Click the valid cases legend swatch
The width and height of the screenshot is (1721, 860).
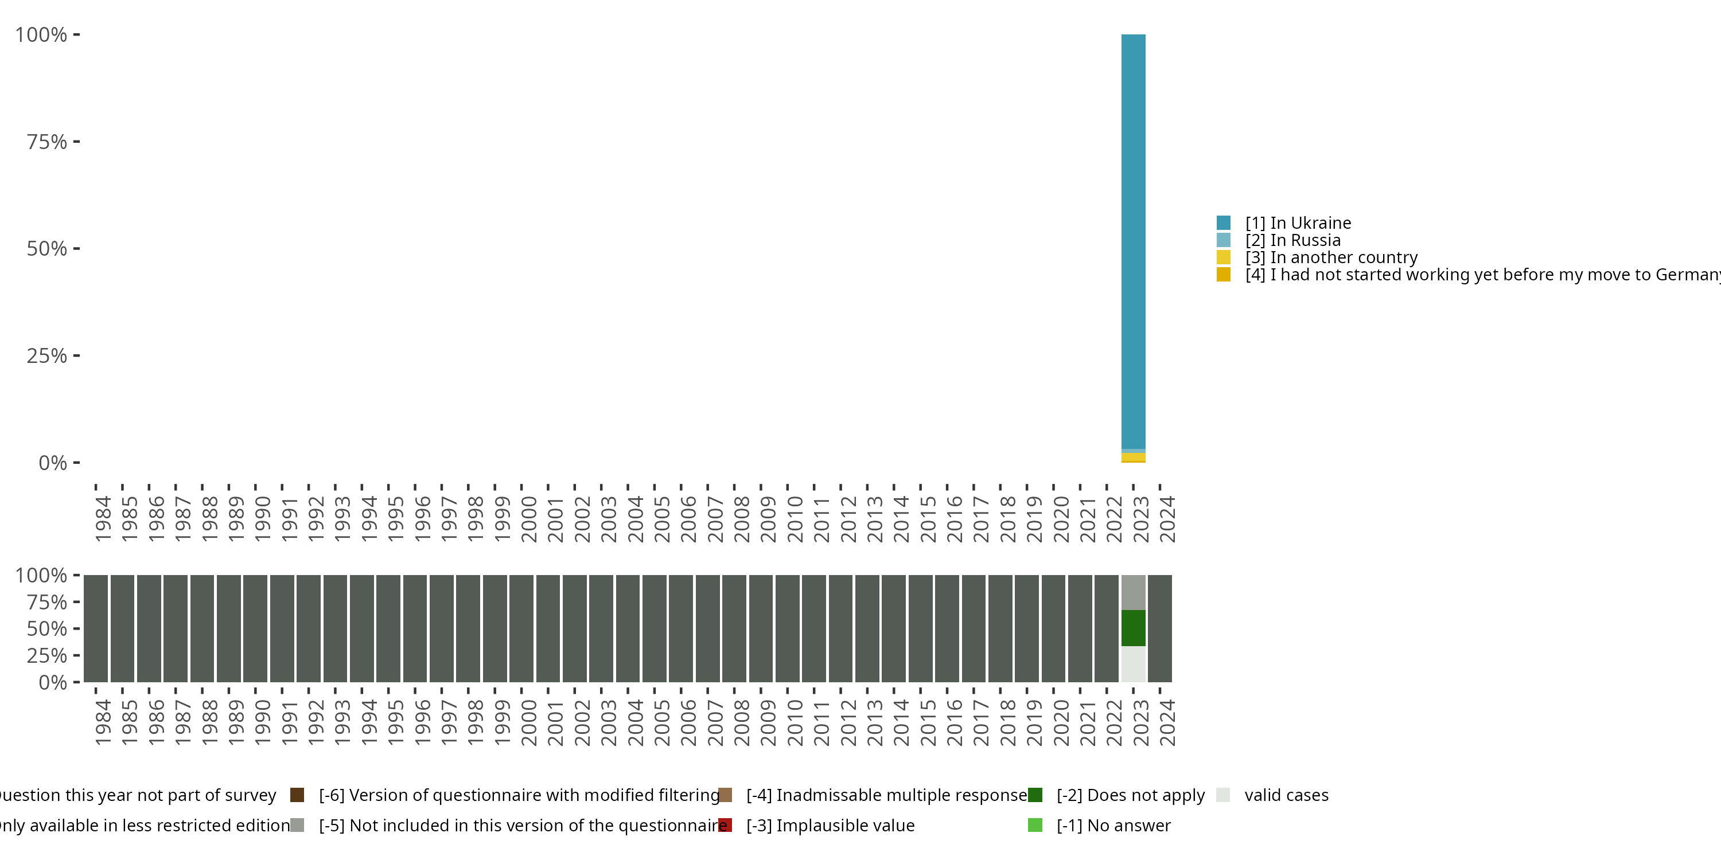click(x=1223, y=795)
